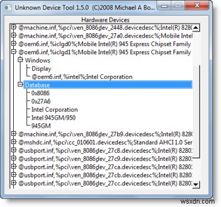Collapse the Database subtree
The height and width of the screenshot is (207, 221).
pos(20,85)
